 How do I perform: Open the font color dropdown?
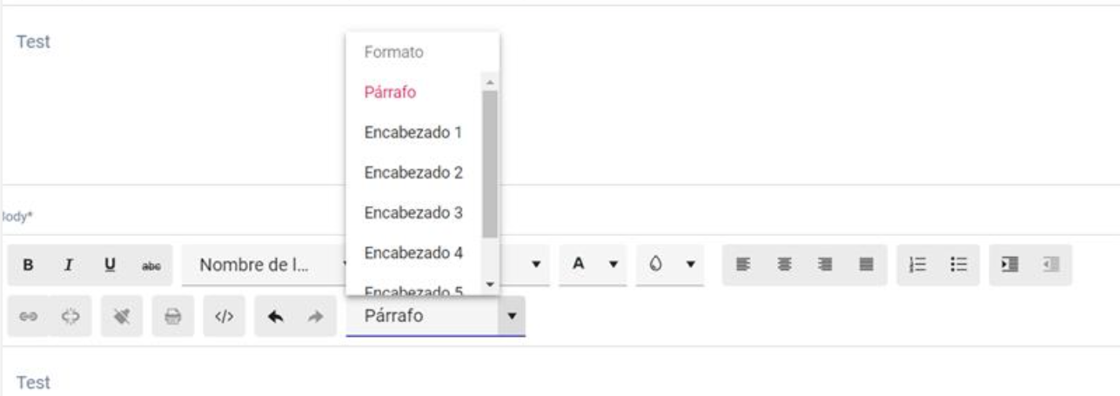(614, 264)
